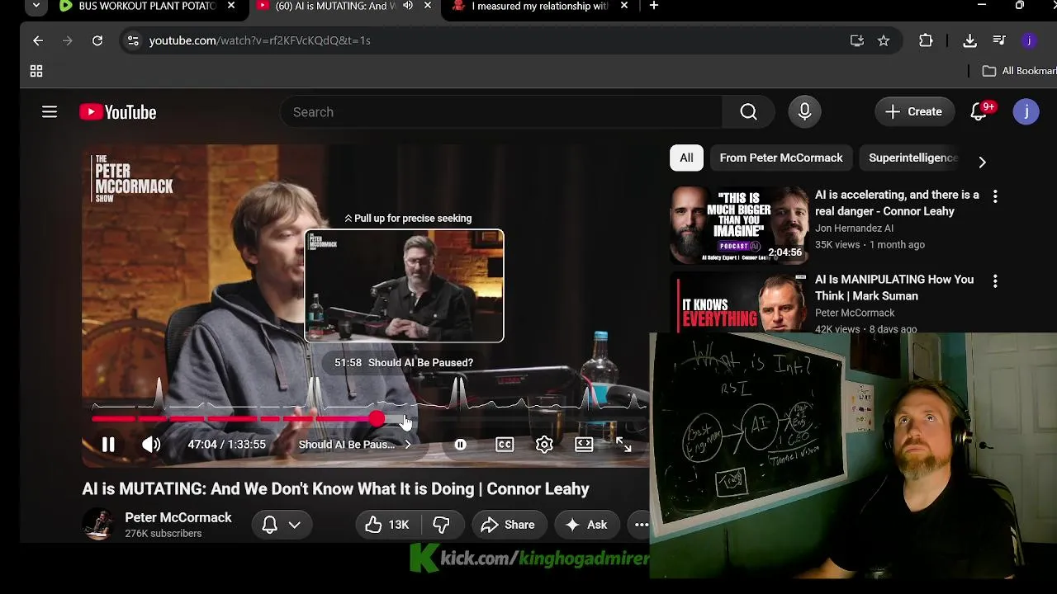
Task: Open the tab search dropdown arrow
Action: coord(36,6)
